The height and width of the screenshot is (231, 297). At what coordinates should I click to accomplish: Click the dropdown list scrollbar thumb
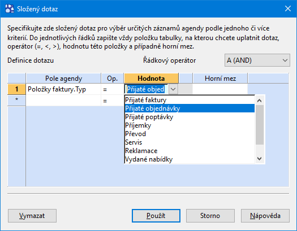point(260,125)
